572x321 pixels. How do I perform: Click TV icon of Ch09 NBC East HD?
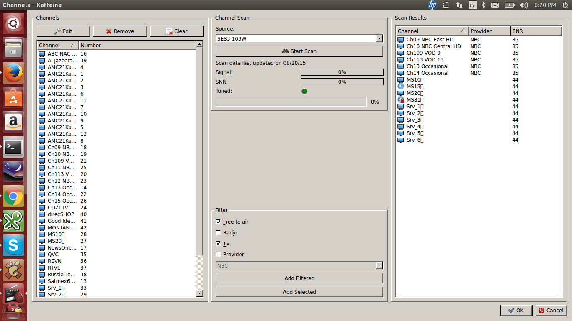401,40
